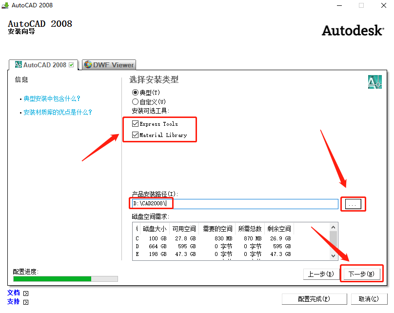The image size is (394, 313).
Task: Click the 剩余空间 column header
Action: click(x=279, y=229)
